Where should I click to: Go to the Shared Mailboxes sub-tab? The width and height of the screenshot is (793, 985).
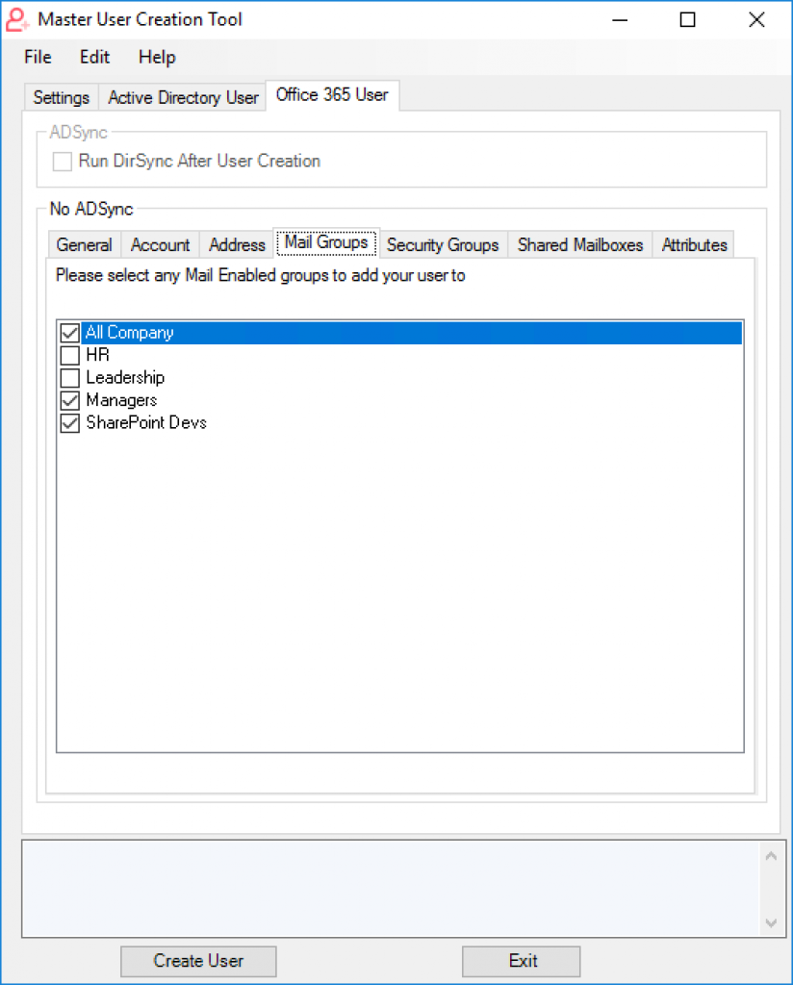(x=580, y=244)
